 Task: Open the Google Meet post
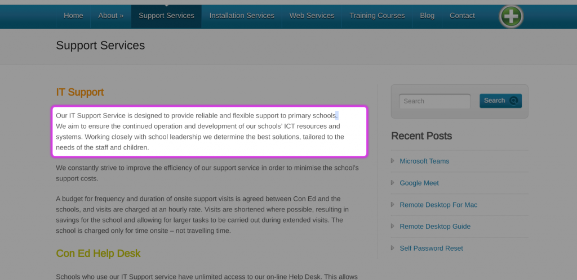[419, 183]
